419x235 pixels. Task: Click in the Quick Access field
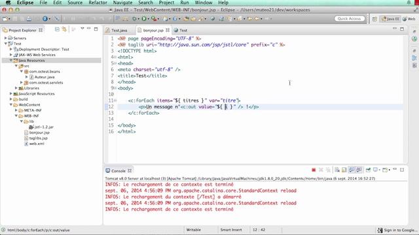click(x=349, y=19)
